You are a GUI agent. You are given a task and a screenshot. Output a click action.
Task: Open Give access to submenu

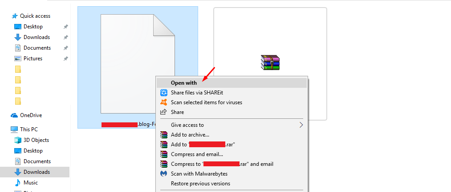[232, 125]
